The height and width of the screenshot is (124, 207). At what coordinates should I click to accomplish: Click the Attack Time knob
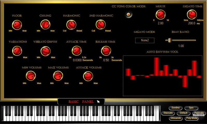pyautogui.click(x=77, y=51)
